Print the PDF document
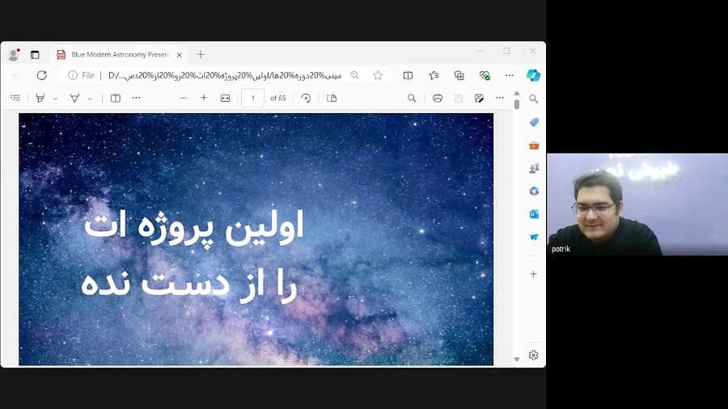Screen dimensions: 728x409 [x=438, y=98]
